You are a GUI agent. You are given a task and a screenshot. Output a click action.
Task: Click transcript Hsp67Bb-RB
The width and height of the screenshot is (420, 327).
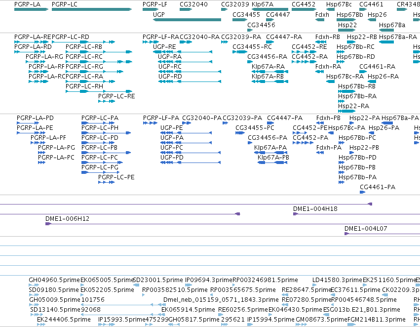coord(346,91)
